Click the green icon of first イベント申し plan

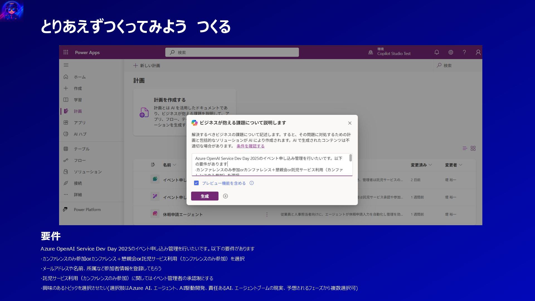[155, 179]
